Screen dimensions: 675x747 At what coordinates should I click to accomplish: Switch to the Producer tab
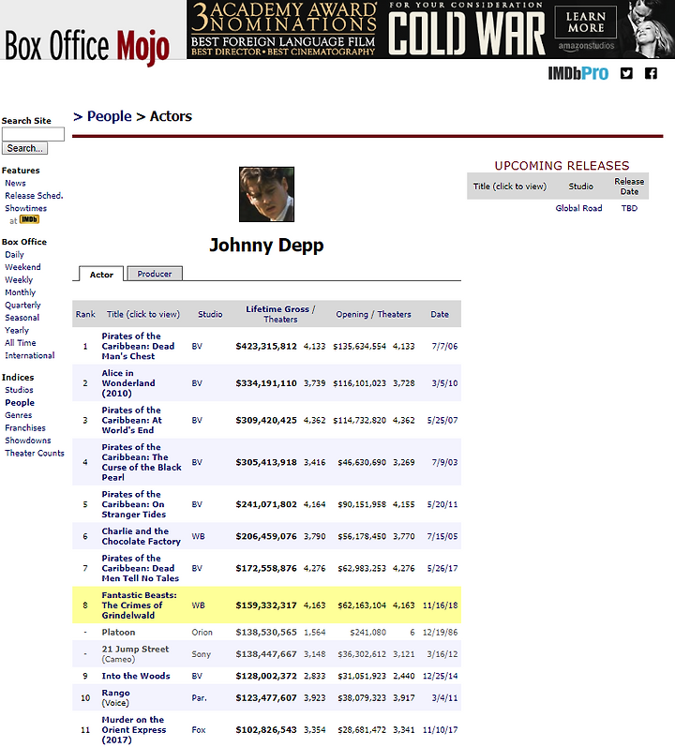click(155, 274)
